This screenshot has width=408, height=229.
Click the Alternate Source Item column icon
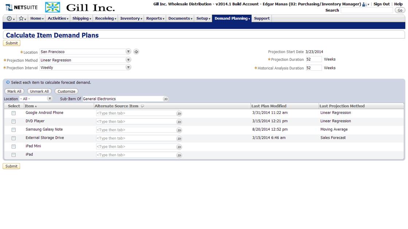pyautogui.click(x=142, y=106)
